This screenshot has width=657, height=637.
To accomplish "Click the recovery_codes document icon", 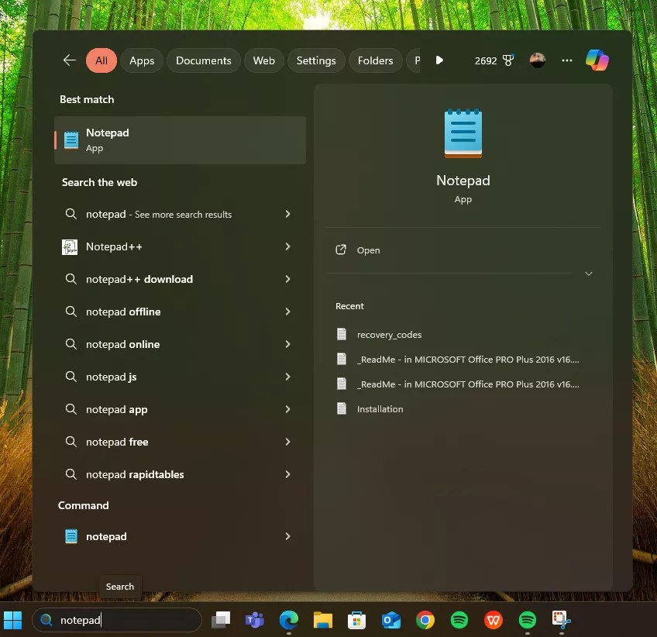I will click(342, 334).
